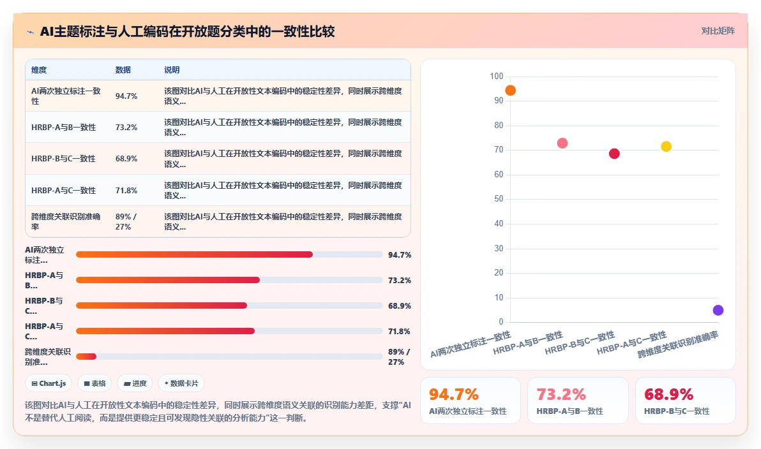Screen dimensions: 761x449
Task: Click x-axis label AI两次独立标注一致性
Action: coord(471,344)
